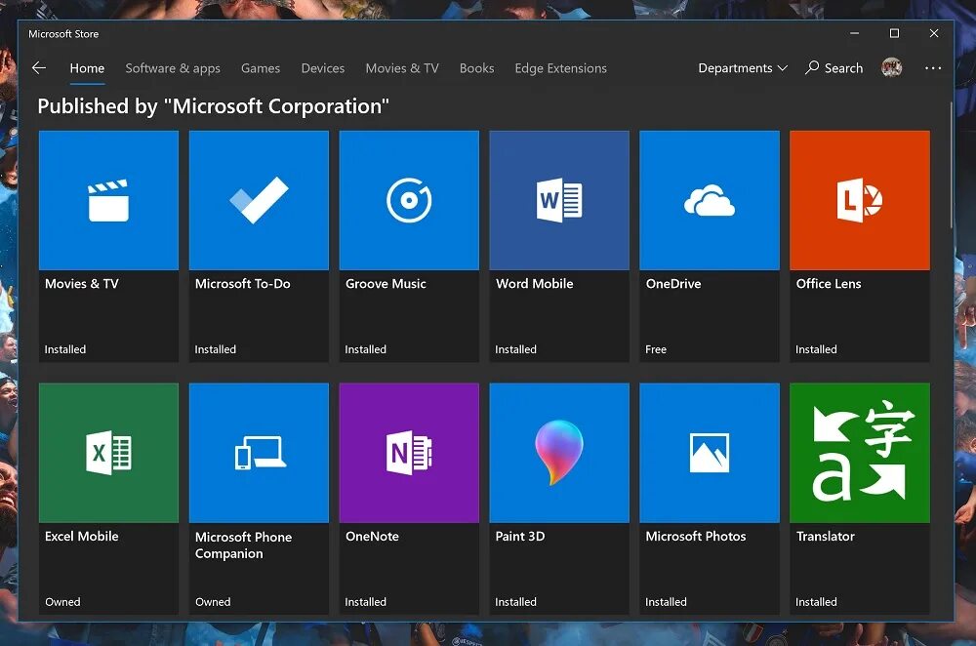Viewport: 976px width, 646px height.
Task: Click the Microsoft Photos app title
Action: pos(695,537)
